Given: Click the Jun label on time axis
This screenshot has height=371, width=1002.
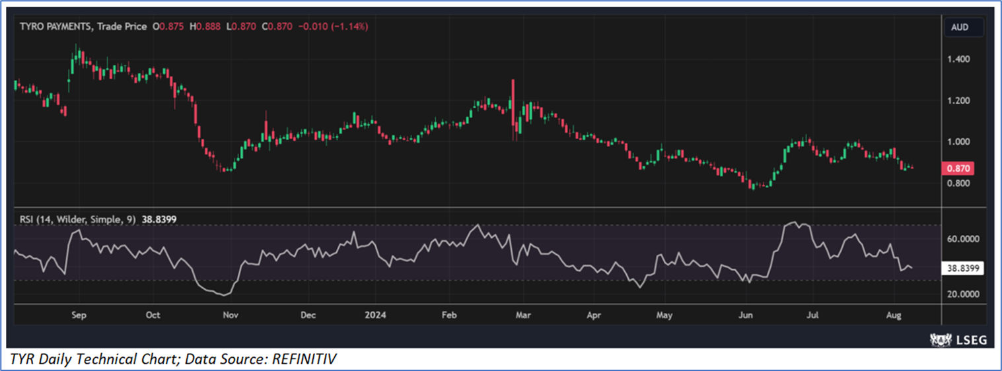Looking at the screenshot, I should pyautogui.click(x=745, y=316).
